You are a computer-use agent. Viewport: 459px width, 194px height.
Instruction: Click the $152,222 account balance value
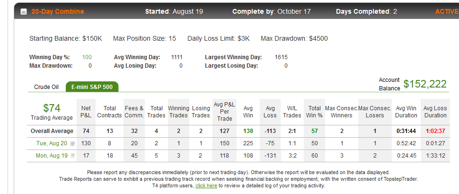425,84
